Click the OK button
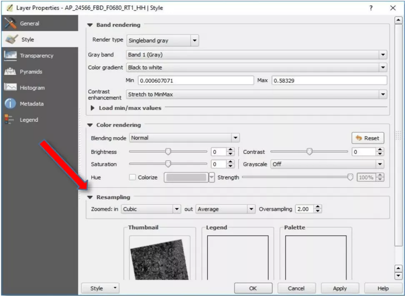This screenshot has width=405, height=296. click(253, 288)
